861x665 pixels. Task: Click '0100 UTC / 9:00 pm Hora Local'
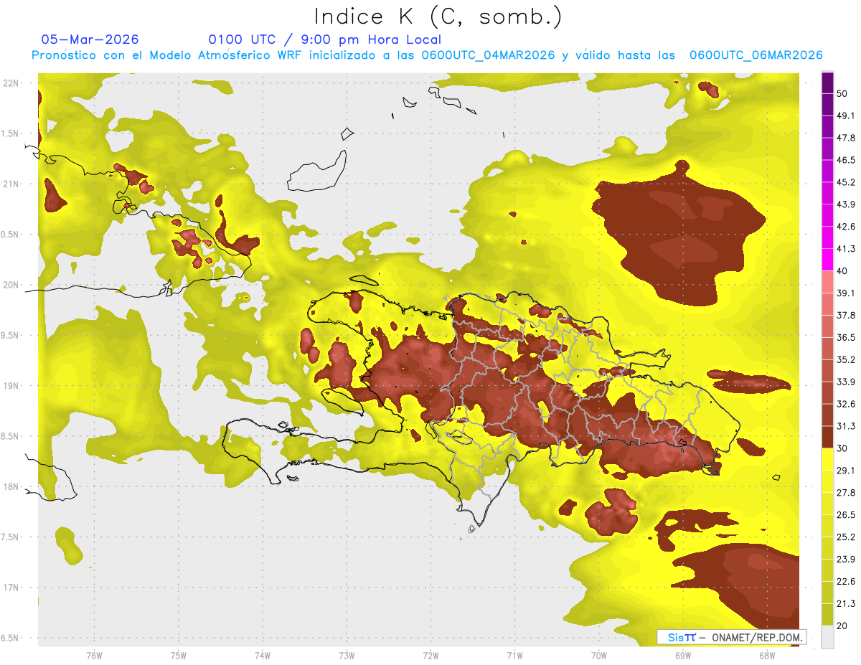tap(325, 39)
